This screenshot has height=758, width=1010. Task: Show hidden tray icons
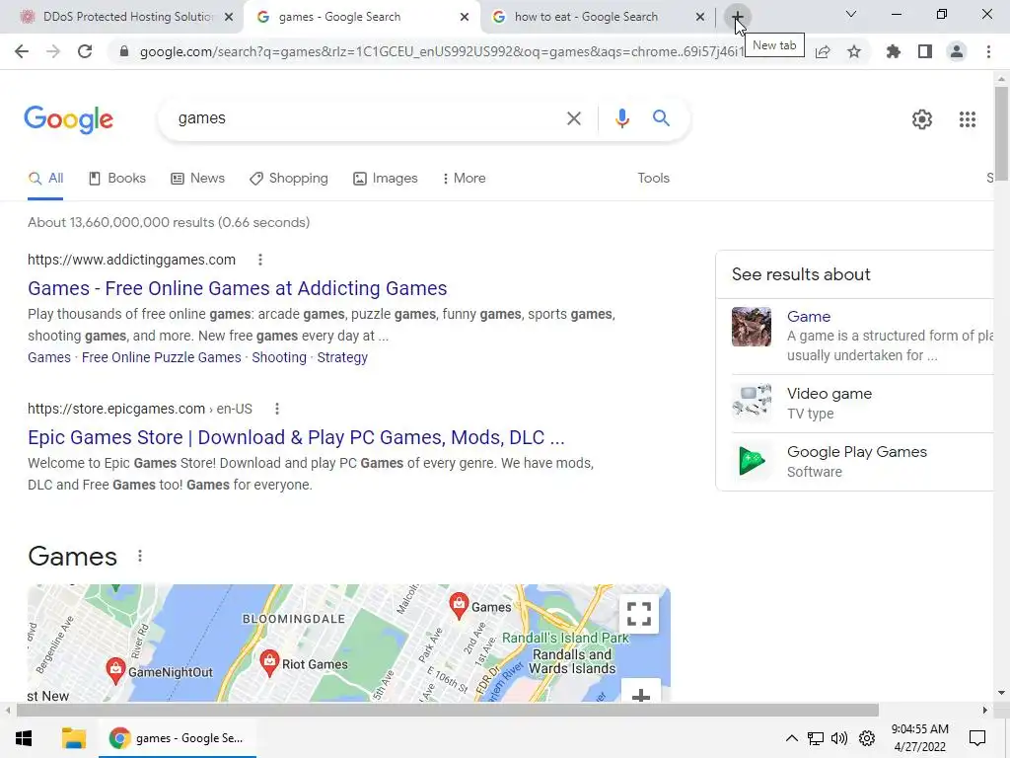[792, 738]
